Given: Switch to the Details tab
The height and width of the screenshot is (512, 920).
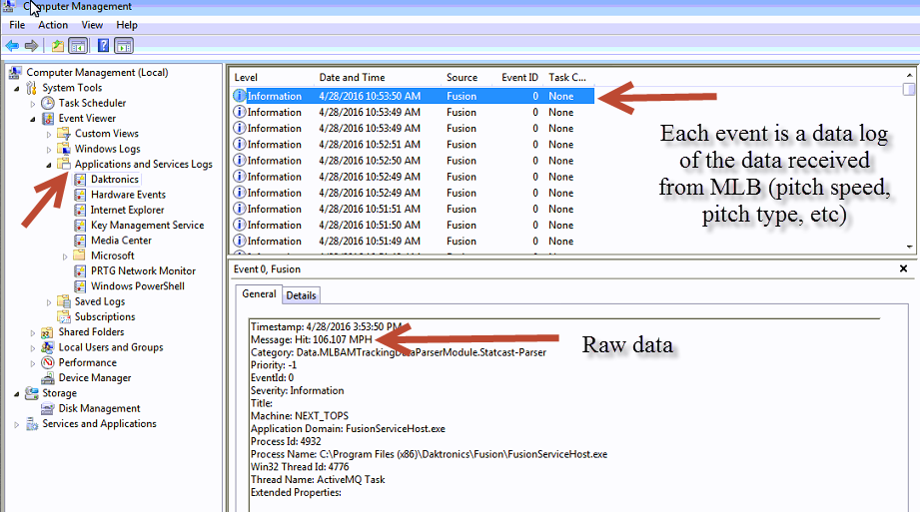Looking at the screenshot, I should coord(301,295).
